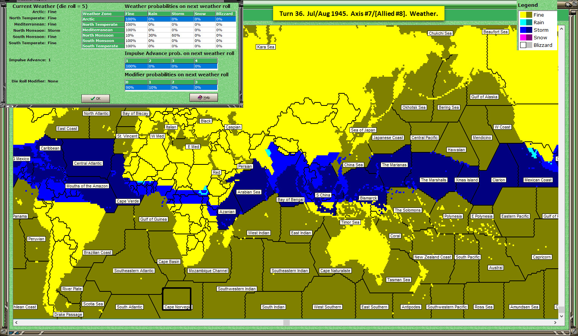This screenshot has width=578, height=336.
Task: Click the Gulf of Guinea label
Action: pyautogui.click(x=154, y=219)
